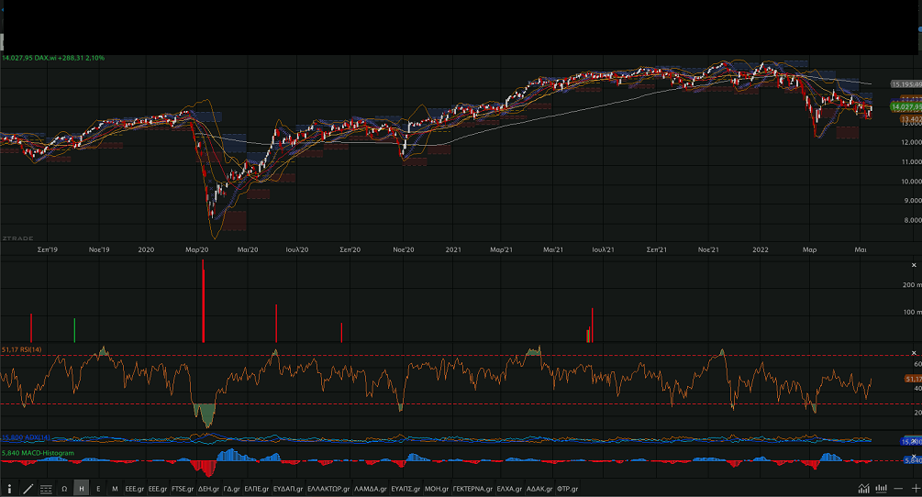
Task: Load the ΔΕΗ.gr chart
Action: point(209,488)
